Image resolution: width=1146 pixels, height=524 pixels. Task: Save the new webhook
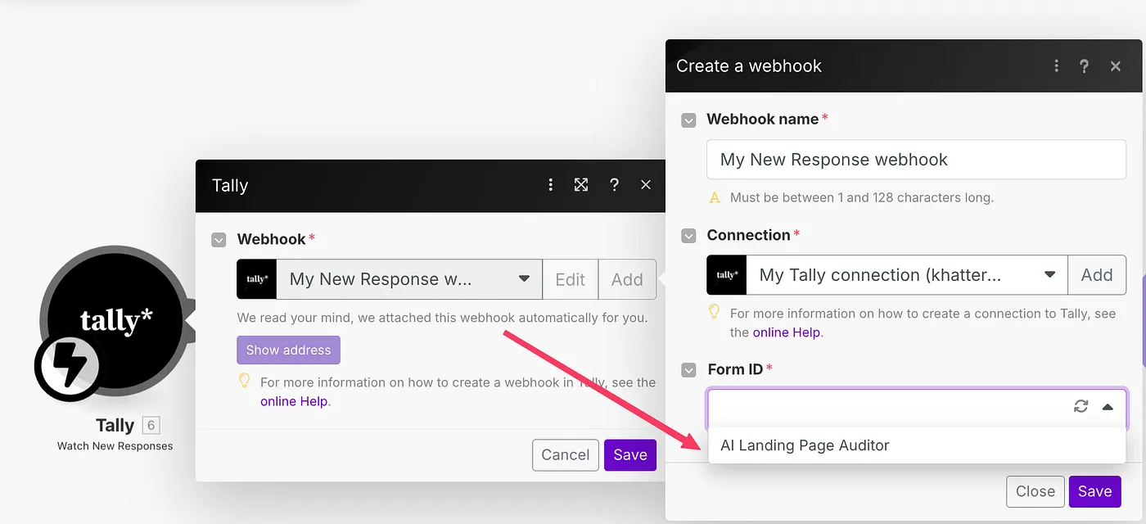[1094, 491]
